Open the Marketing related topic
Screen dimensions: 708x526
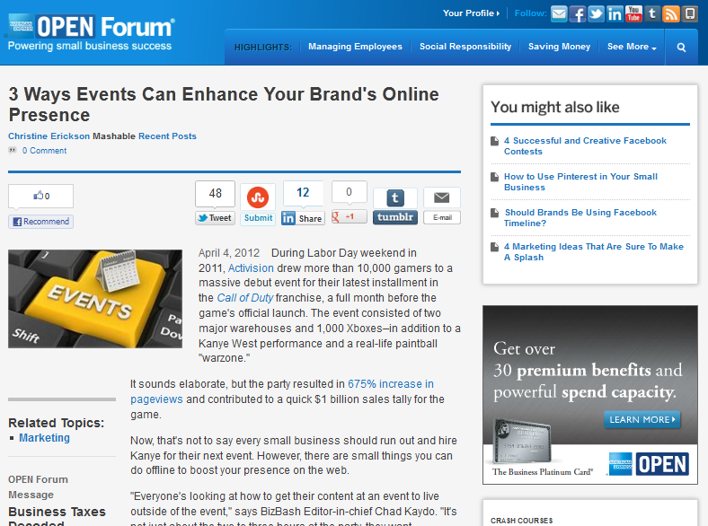tap(44, 438)
